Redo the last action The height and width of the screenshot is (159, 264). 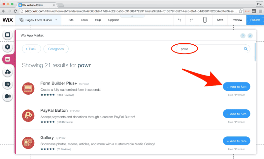[x=191, y=20]
